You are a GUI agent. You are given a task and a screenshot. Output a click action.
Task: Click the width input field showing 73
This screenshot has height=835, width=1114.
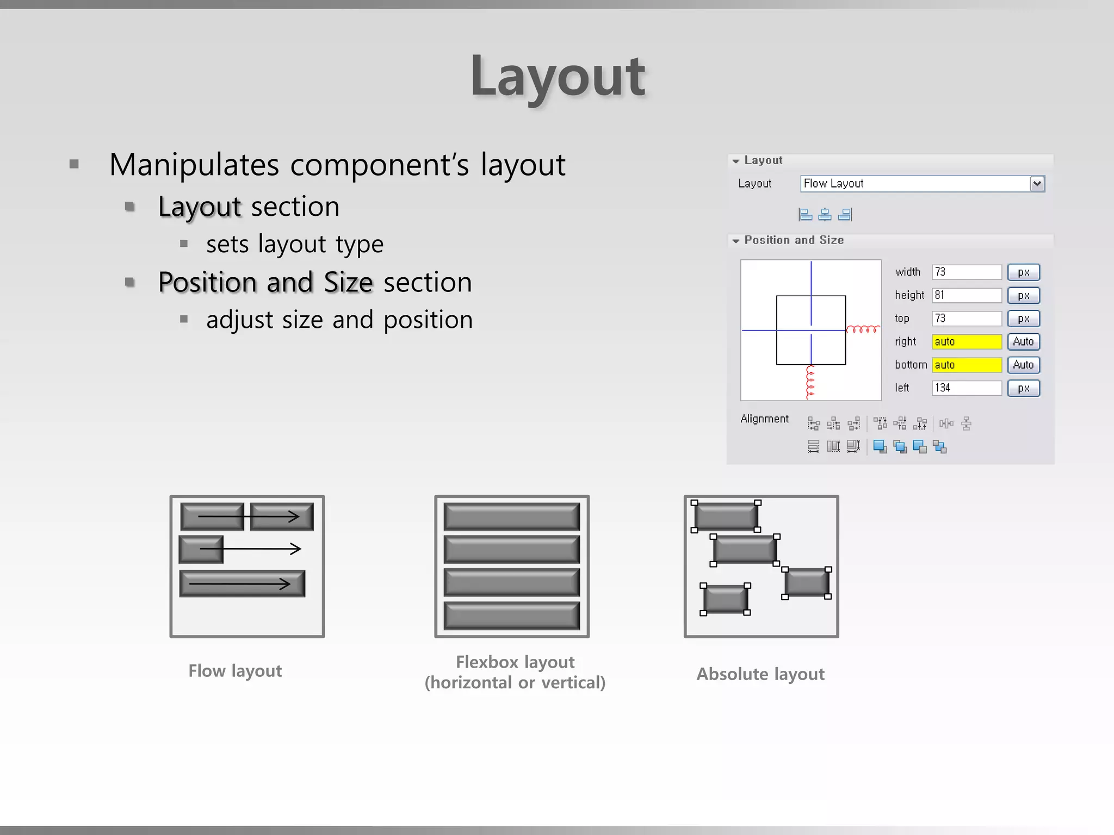pyautogui.click(x=967, y=272)
